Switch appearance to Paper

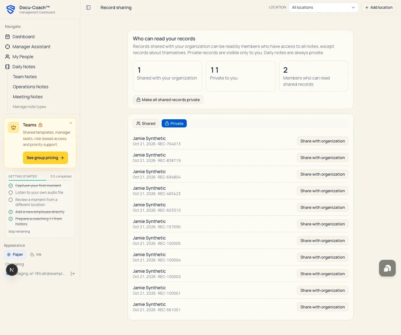[x=15, y=255]
